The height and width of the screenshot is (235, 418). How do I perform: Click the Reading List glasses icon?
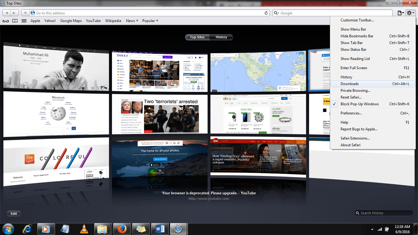point(6,21)
